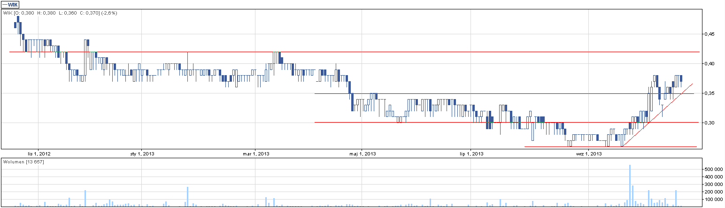This screenshot has height=208, width=725.
Task: Click date axis label mar 1, 2013
Action: [255, 154]
